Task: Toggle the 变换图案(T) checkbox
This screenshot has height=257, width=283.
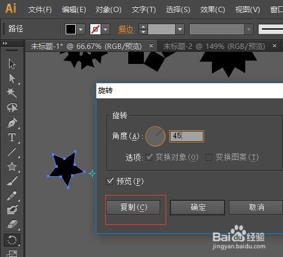Action: pos(209,157)
